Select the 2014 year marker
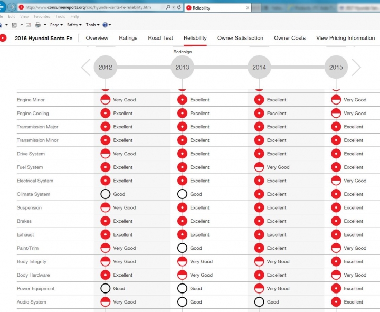The width and height of the screenshot is (380, 312). (259, 67)
